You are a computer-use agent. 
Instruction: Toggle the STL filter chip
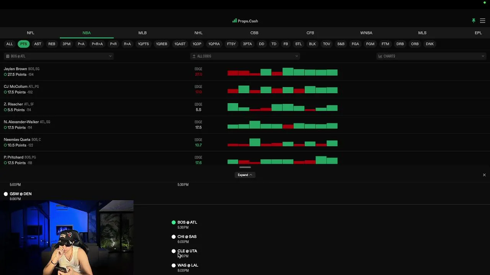299,44
